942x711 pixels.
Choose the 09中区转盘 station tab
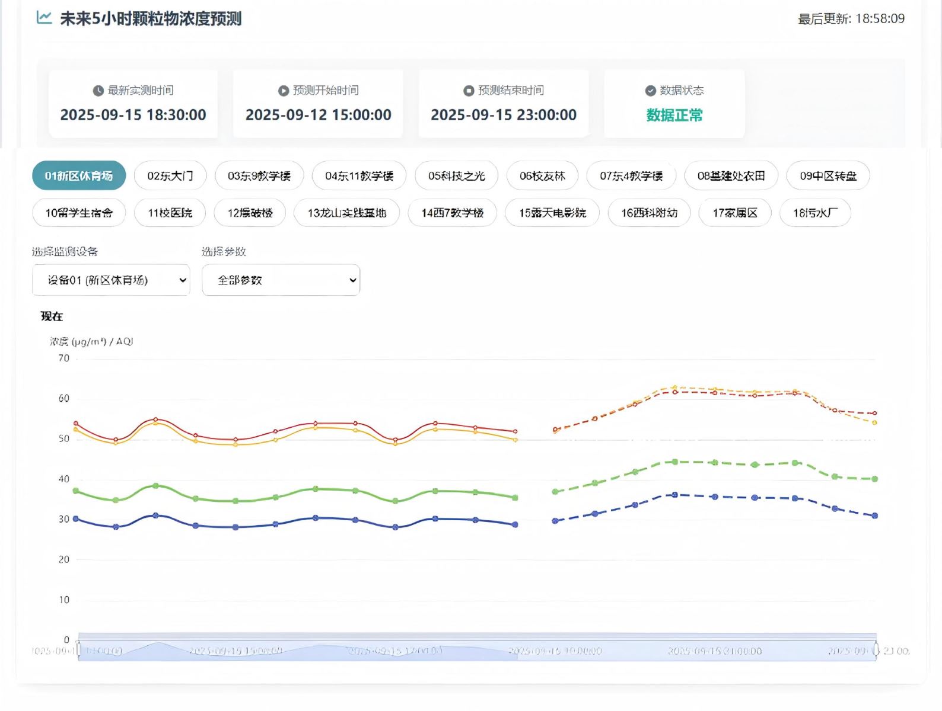click(x=828, y=176)
